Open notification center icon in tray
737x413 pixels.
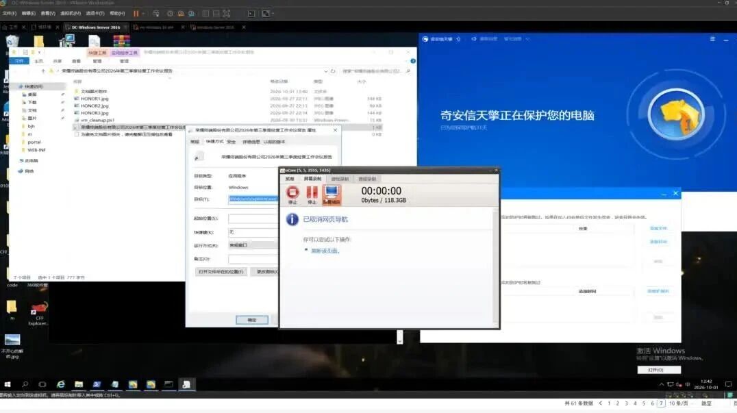pos(728,384)
